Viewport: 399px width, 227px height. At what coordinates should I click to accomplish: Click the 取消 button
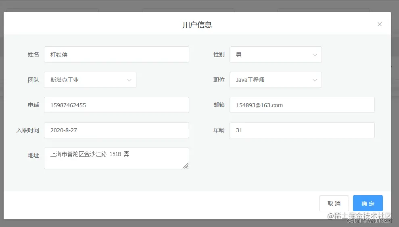tap(334, 203)
